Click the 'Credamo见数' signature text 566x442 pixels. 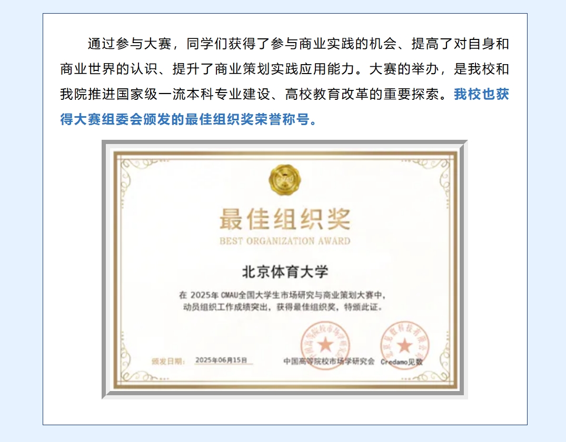401,362
